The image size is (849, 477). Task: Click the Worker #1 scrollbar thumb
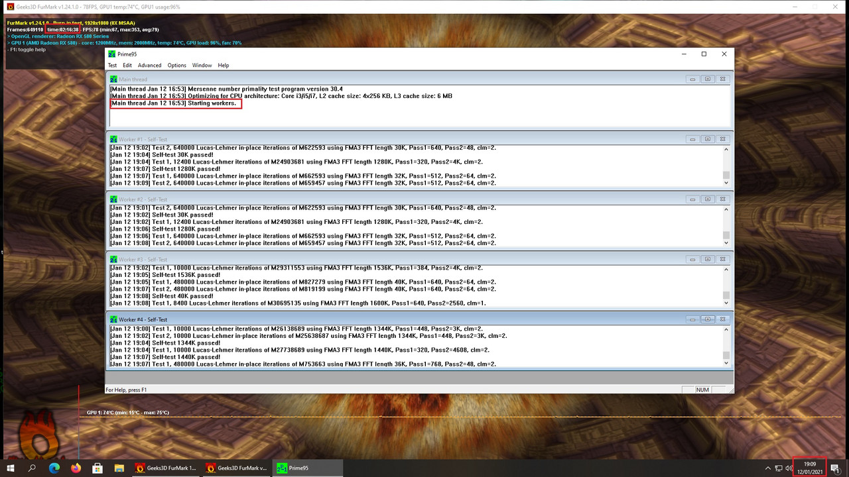pyautogui.click(x=726, y=175)
